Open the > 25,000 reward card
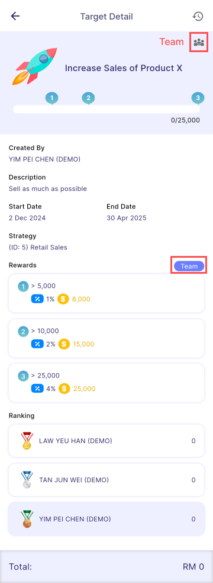This screenshot has width=213, height=583. (x=106, y=383)
